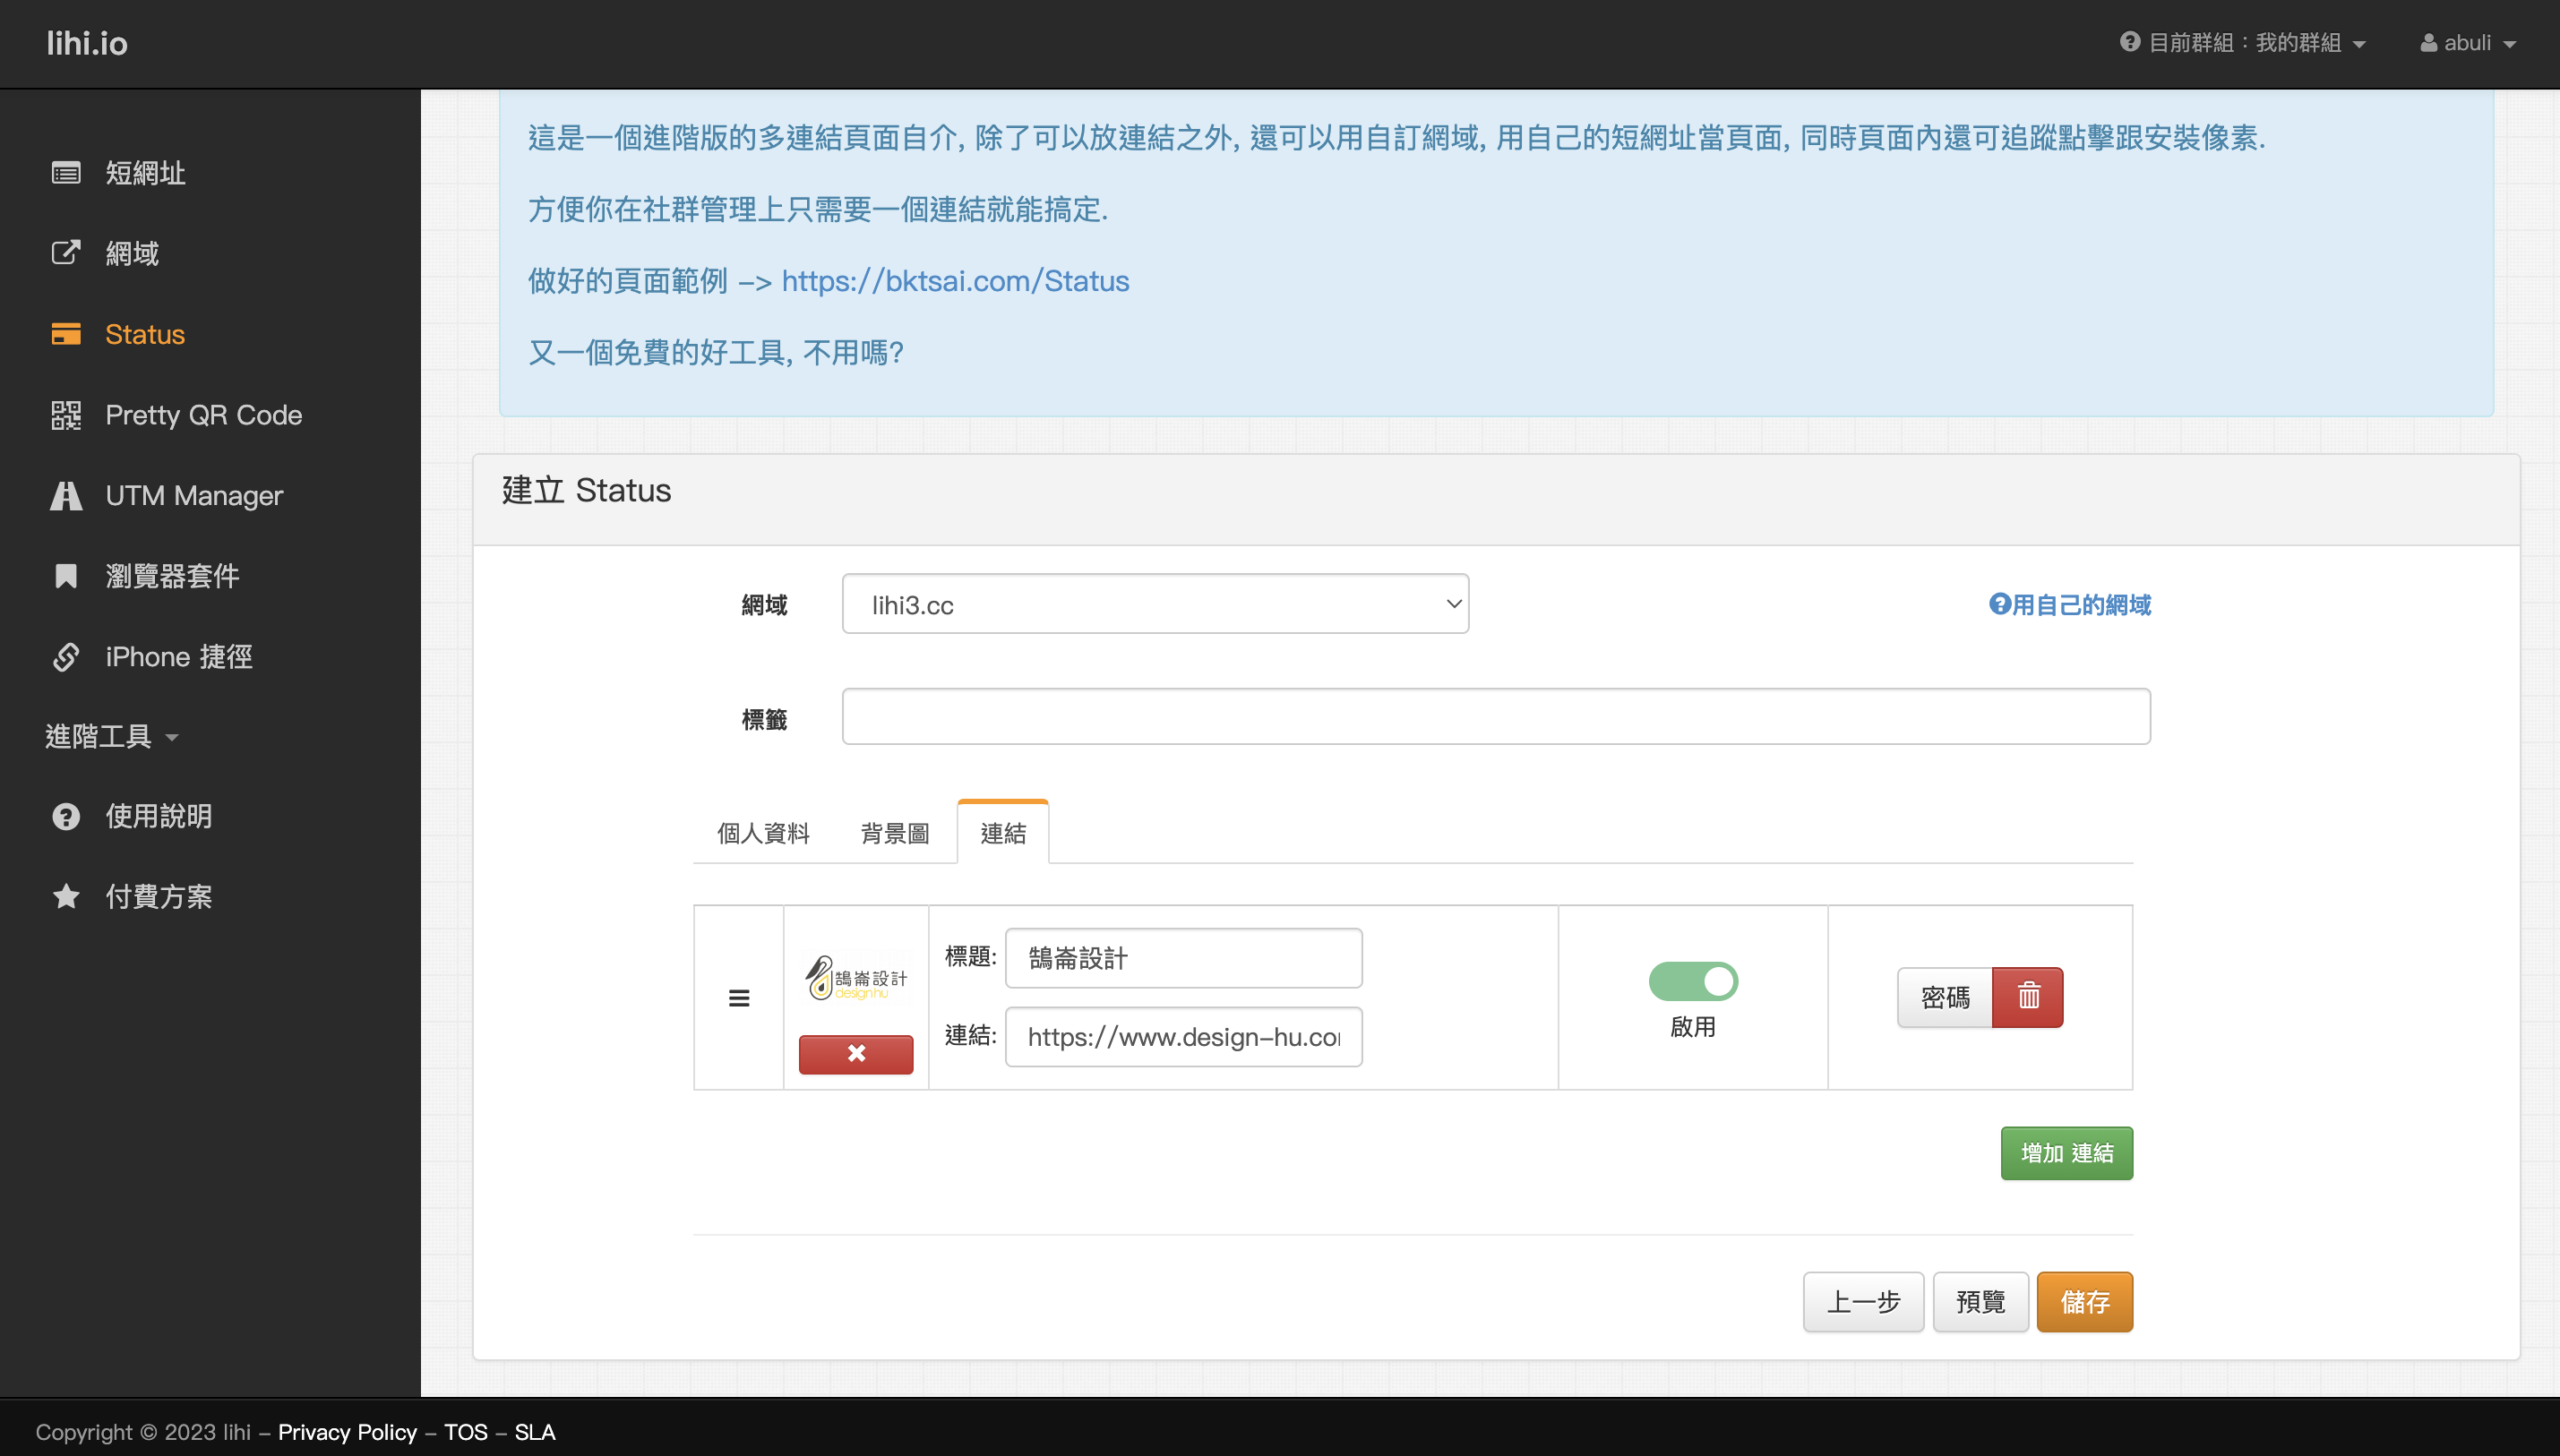Switch to the 背景圖 tab

click(895, 833)
